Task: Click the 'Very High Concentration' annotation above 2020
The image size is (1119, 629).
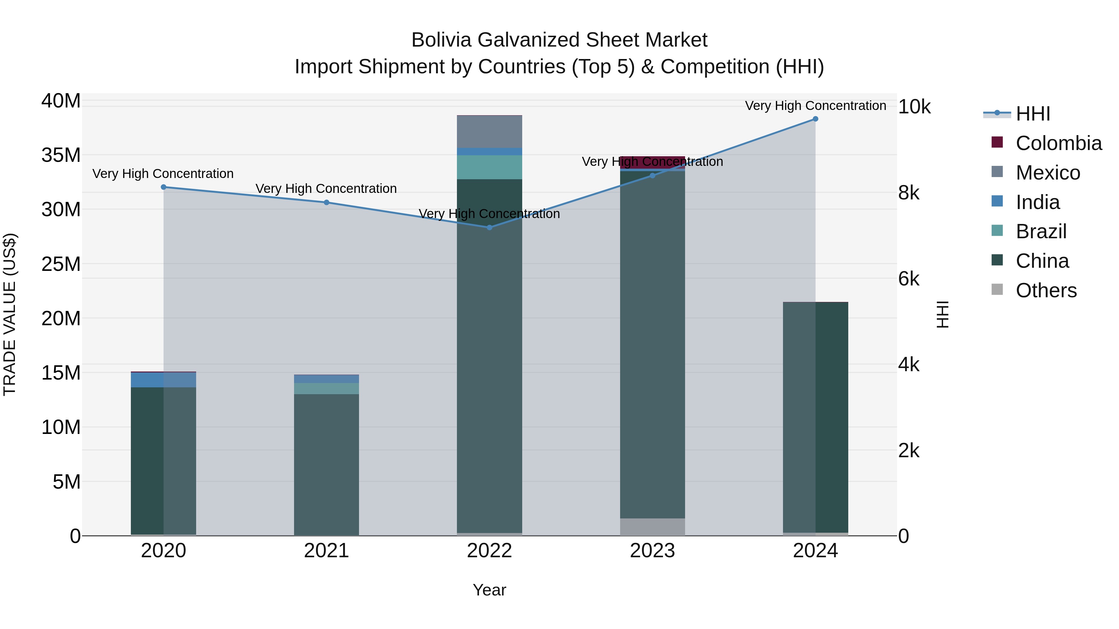Action: 163,174
